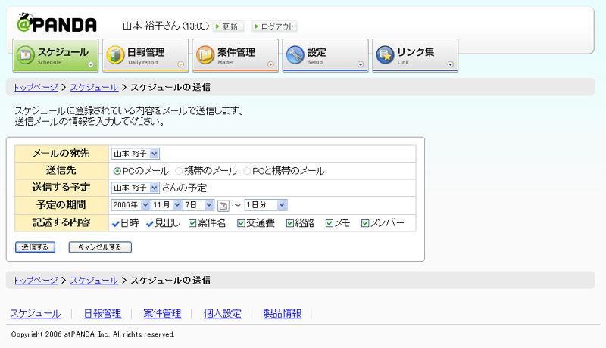Toggle the 経路 checkbox
The width and height of the screenshot is (606, 348).
click(x=290, y=223)
